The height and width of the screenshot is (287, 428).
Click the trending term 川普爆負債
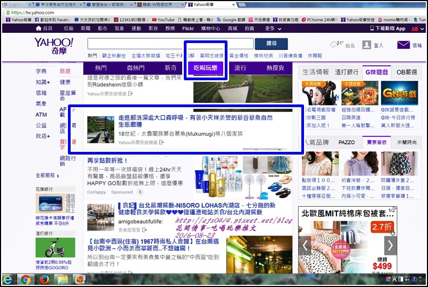click(x=290, y=55)
